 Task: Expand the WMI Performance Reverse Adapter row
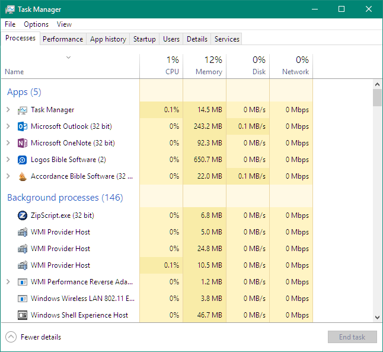8,282
